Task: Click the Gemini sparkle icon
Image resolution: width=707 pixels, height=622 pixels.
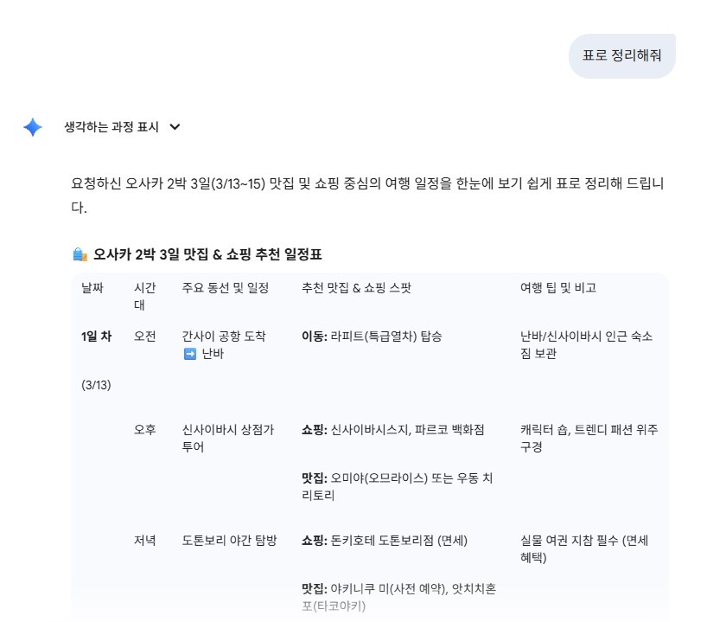Action: pyautogui.click(x=32, y=127)
